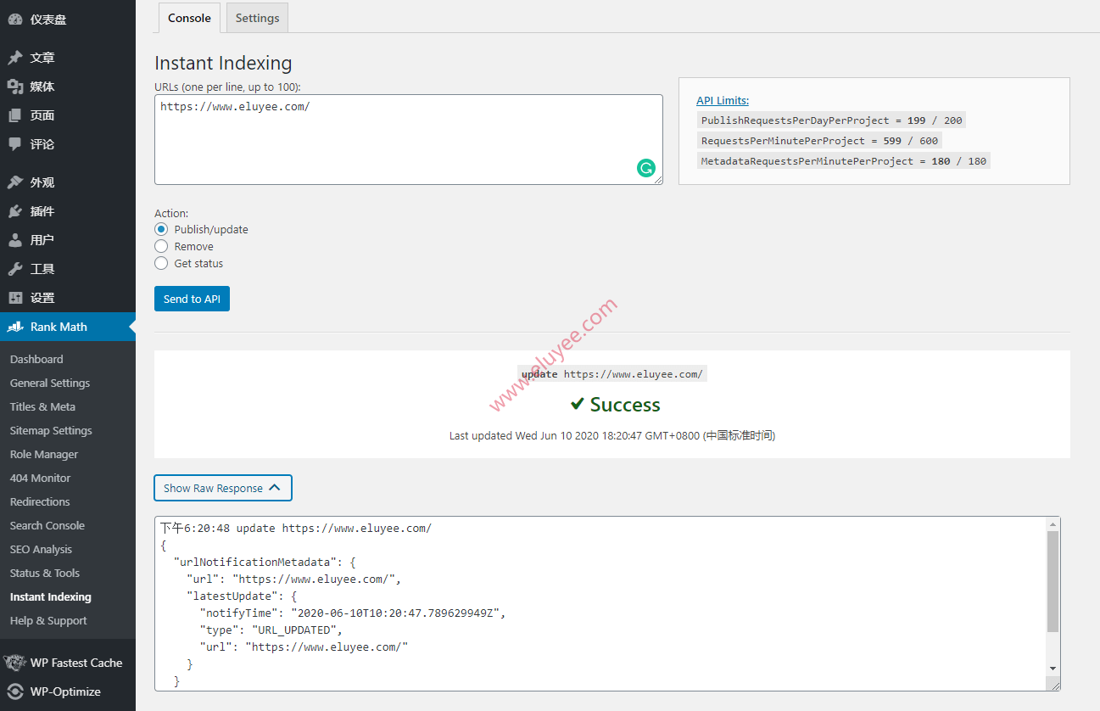Collapse the Show Raw Response toggle

coord(223,488)
